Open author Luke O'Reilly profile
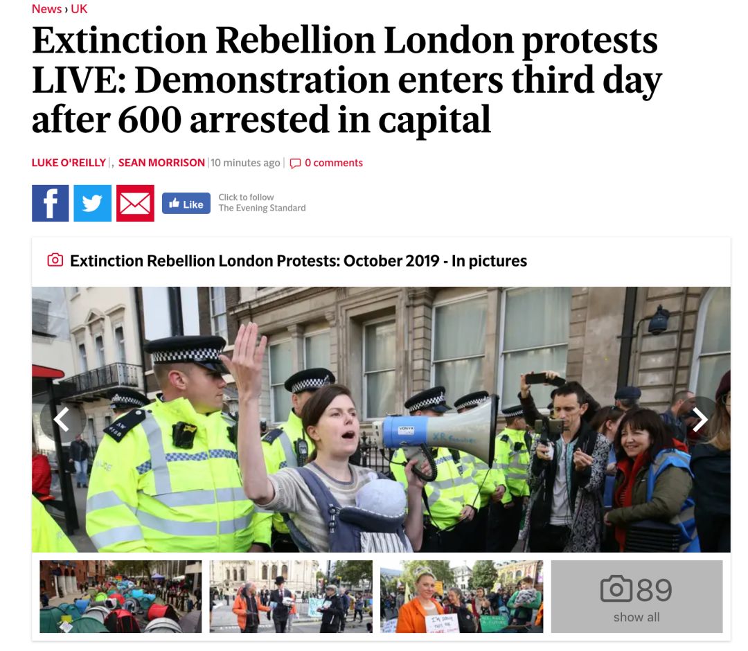The height and width of the screenshot is (651, 748). (69, 163)
